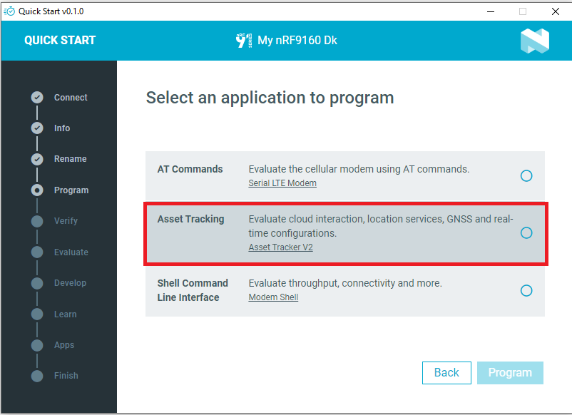Click the Apps step circle
This screenshot has height=415, width=572.
pos(37,345)
